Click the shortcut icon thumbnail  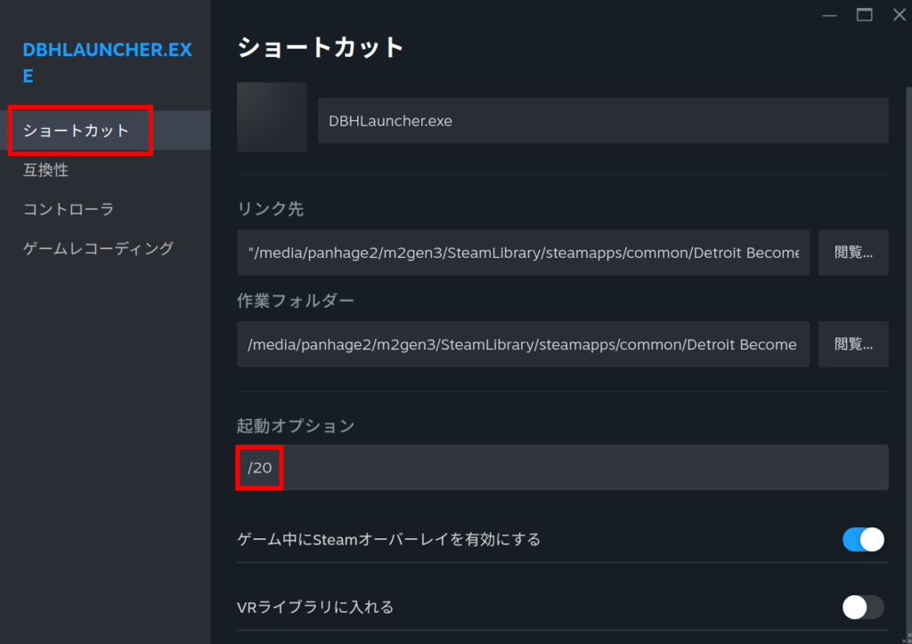pyautogui.click(x=272, y=117)
